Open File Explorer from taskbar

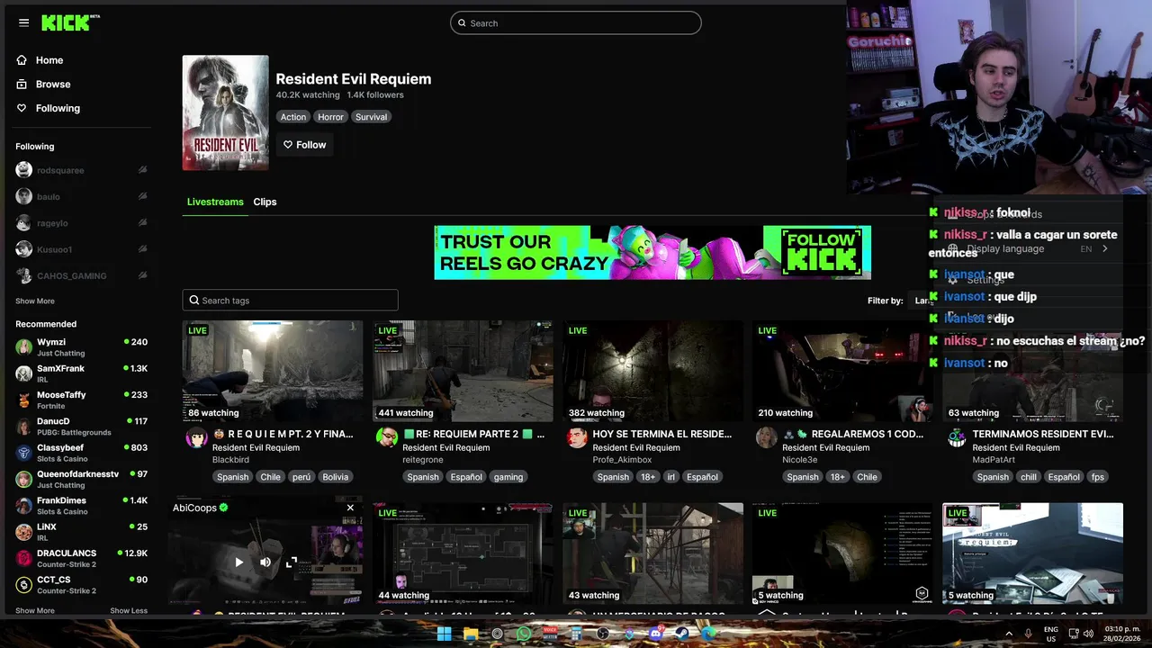click(471, 634)
